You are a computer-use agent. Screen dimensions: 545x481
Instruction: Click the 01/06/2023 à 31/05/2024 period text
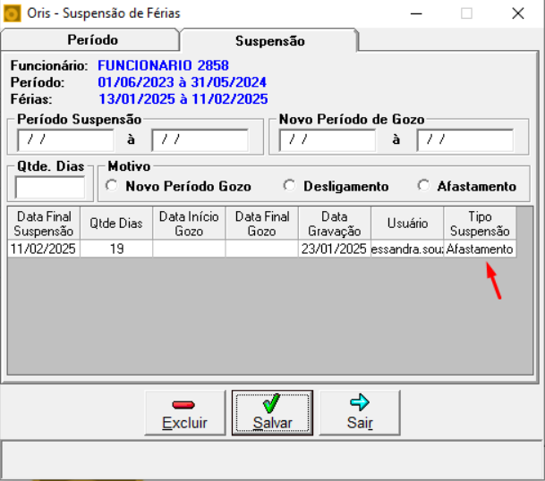182,82
